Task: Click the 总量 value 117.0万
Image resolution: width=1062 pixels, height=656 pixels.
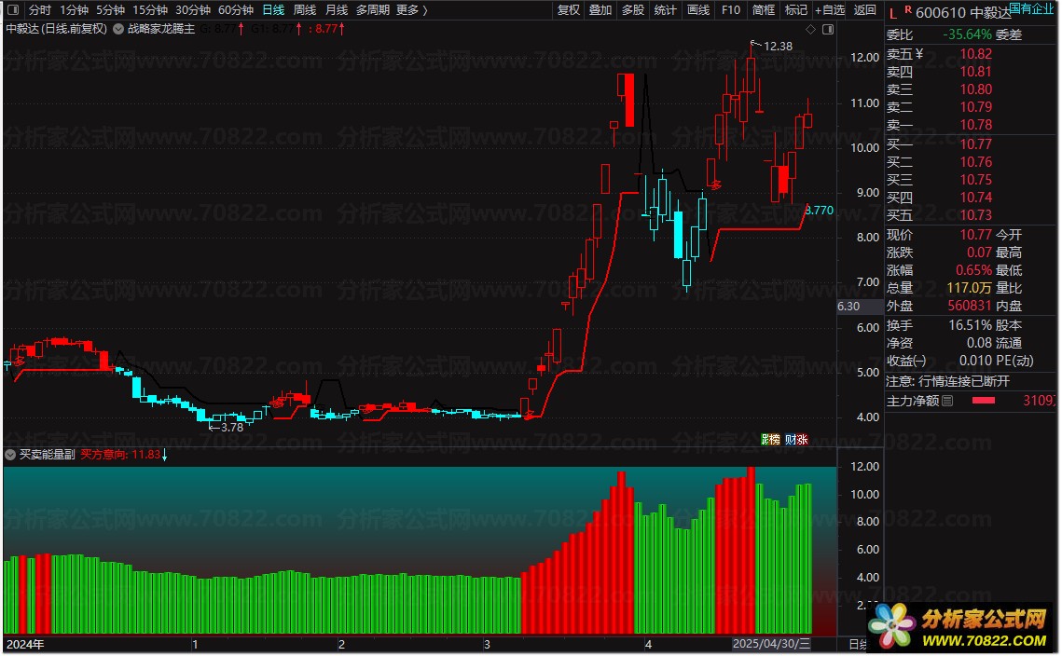Action: coord(969,288)
